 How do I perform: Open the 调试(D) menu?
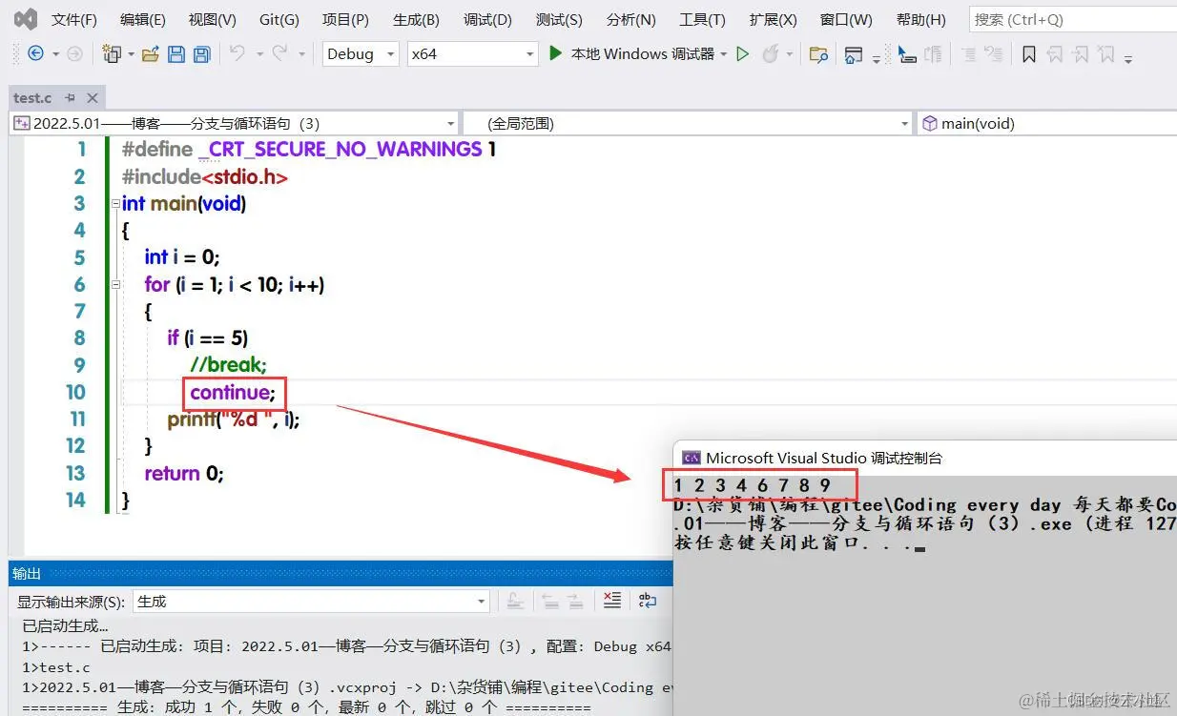tap(487, 19)
